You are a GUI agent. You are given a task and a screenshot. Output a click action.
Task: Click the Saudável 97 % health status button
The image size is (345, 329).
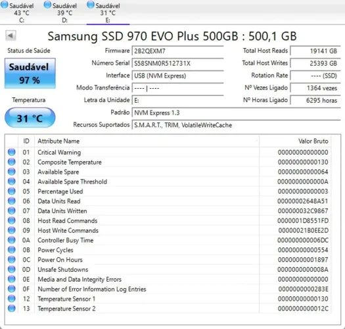30,74
